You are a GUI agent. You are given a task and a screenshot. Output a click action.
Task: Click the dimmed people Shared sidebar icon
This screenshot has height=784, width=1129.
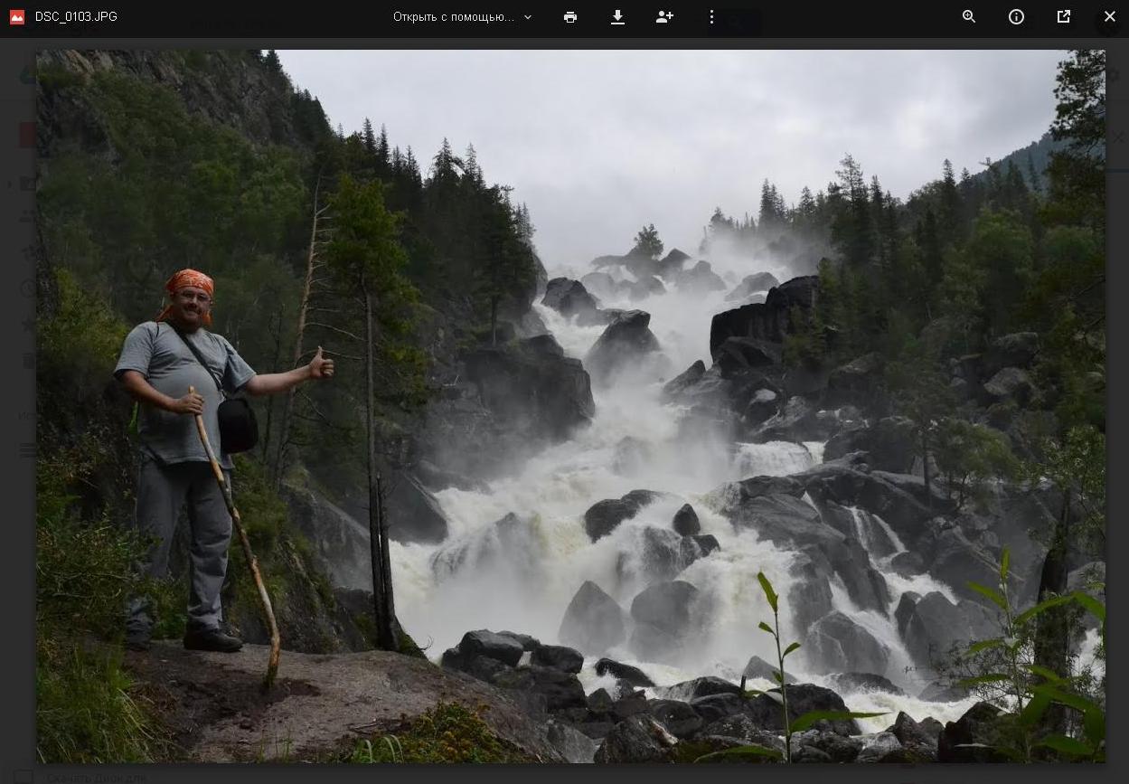27,217
